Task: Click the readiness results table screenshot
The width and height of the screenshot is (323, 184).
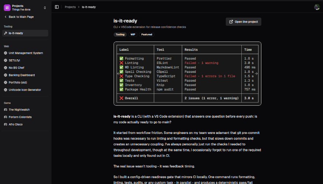Action: (x=187, y=74)
